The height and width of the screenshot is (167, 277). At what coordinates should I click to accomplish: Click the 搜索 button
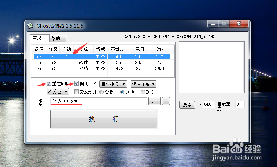187,105
